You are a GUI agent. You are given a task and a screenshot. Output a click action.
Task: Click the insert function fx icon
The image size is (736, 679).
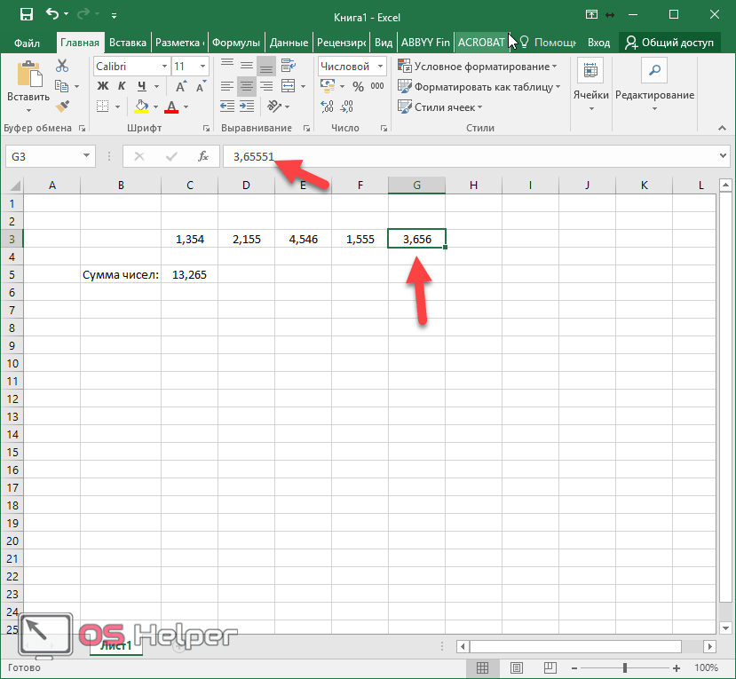point(203,156)
